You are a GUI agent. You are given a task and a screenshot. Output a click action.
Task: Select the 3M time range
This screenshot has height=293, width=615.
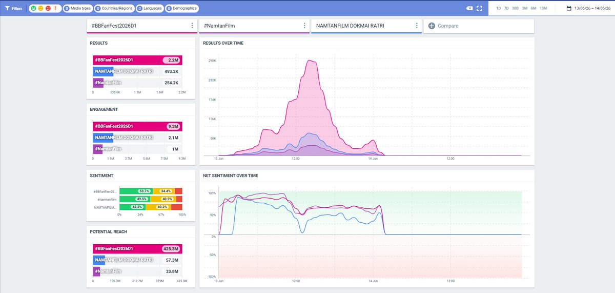coord(524,8)
